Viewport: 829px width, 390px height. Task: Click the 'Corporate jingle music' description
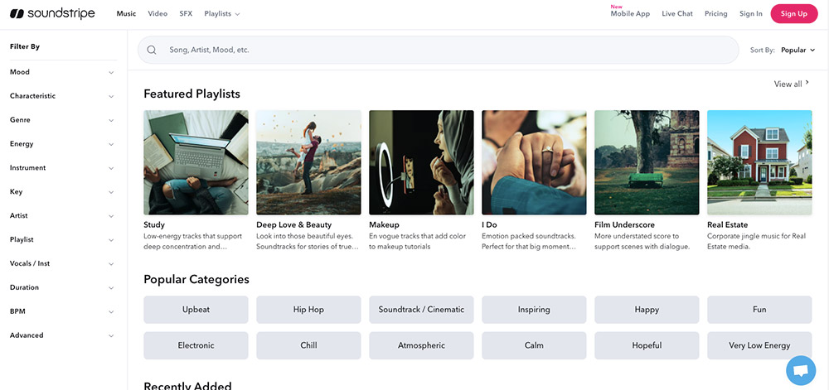pos(757,241)
